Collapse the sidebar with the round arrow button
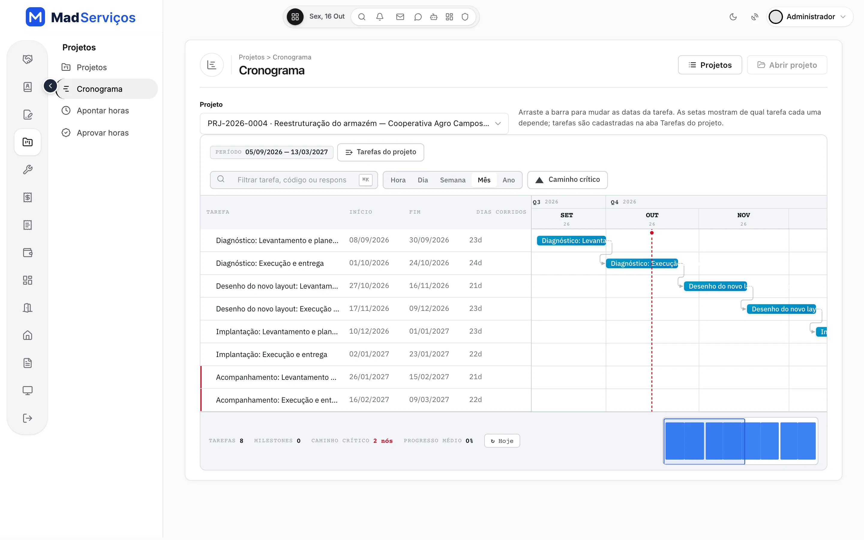864x540 pixels. tap(50, 86)
